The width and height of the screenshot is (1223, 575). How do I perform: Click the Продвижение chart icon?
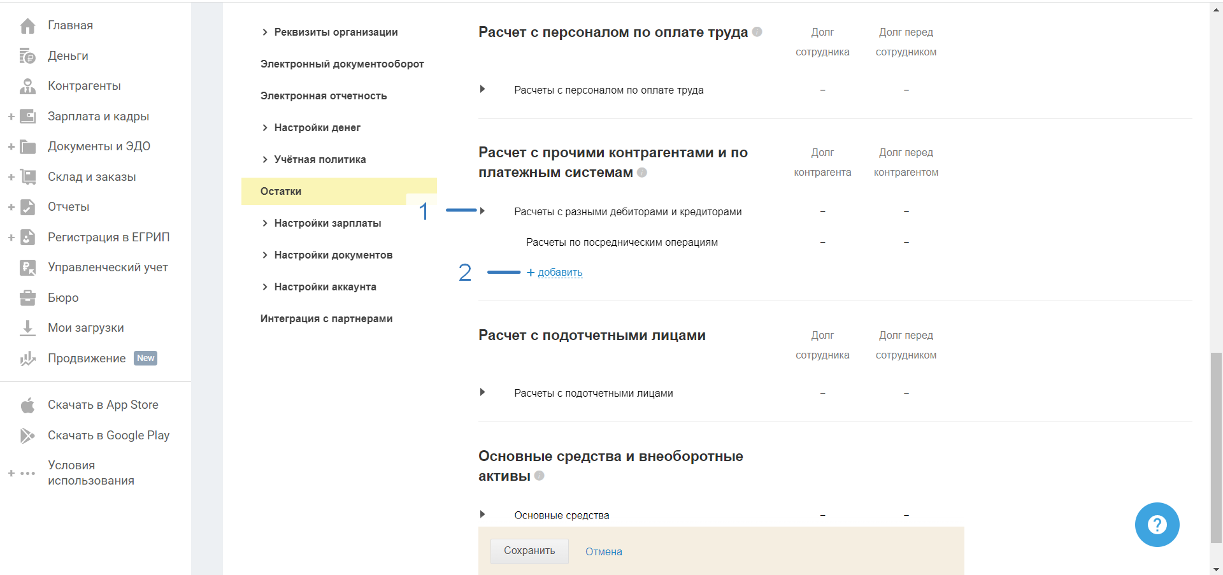(x=27, y=358)
